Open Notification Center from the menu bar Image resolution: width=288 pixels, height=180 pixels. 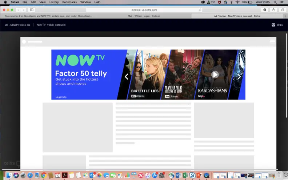point(281,2)
